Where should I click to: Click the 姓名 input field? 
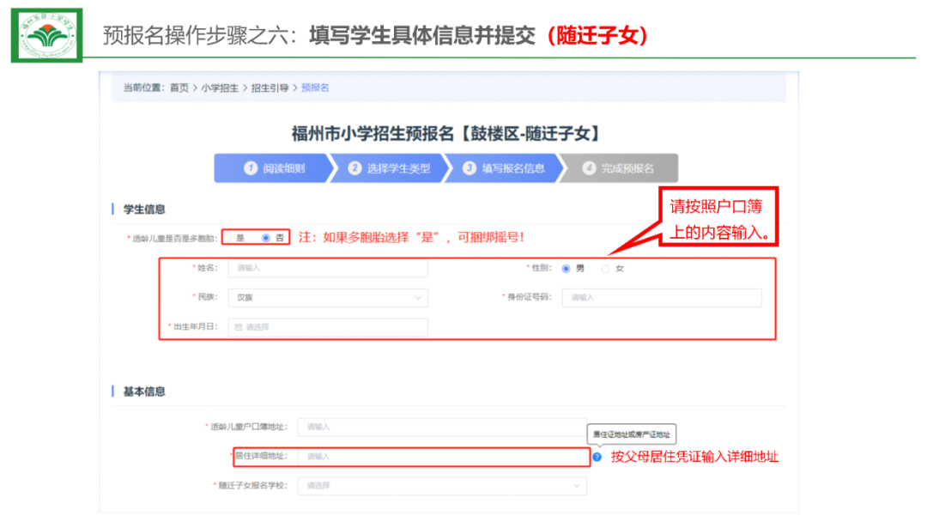pos(328,268)
